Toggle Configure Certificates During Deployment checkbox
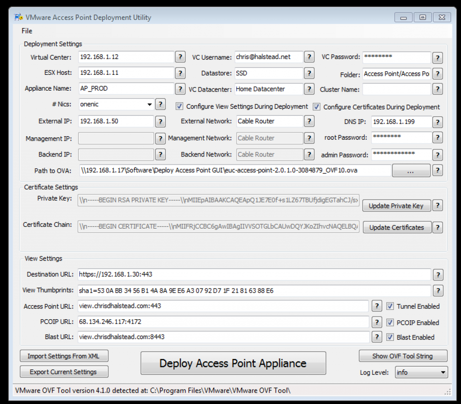Image resolution: width=461 pixels, height=404 pixels. point(316,106)
